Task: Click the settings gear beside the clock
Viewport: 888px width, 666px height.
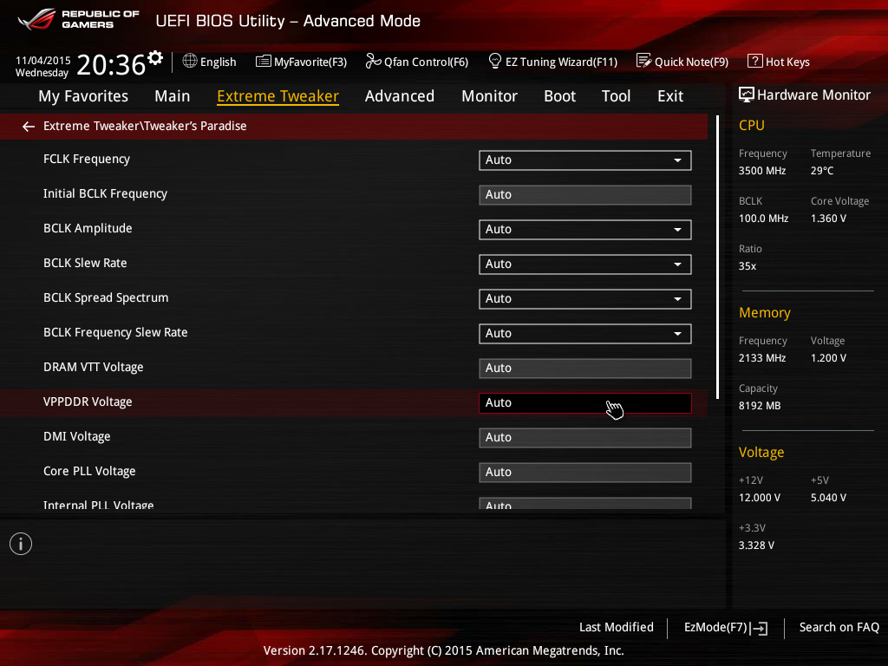Action: tap(155, 58)
